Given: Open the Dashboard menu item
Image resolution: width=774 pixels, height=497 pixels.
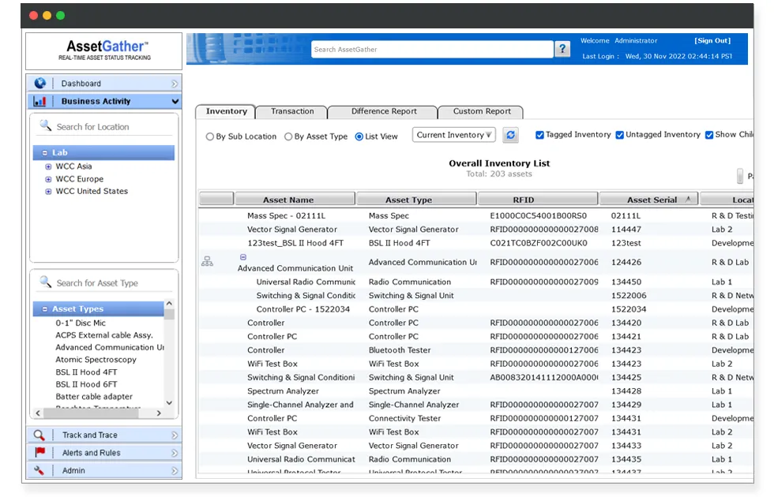Looking at the screenshot, I should tap(104, 84).
